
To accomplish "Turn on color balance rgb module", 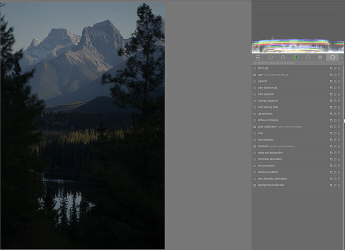I will click(255, 88).
